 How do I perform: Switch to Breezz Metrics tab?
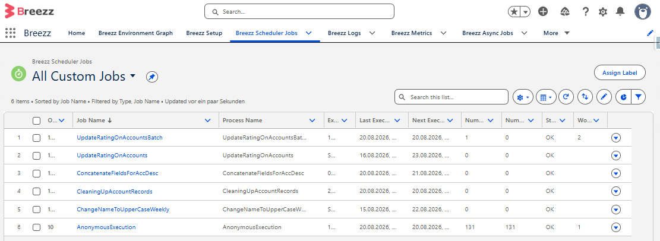coord(412,33)
